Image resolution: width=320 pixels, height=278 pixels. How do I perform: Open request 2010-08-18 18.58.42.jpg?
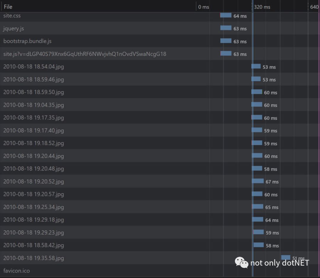160,245
